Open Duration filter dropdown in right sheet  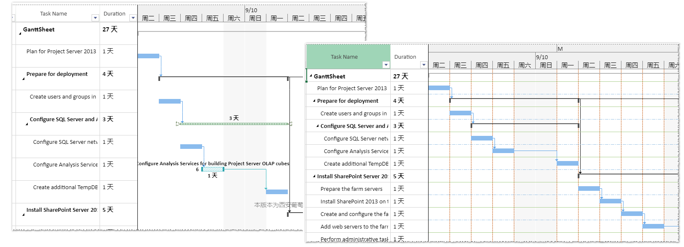(424, 65)
